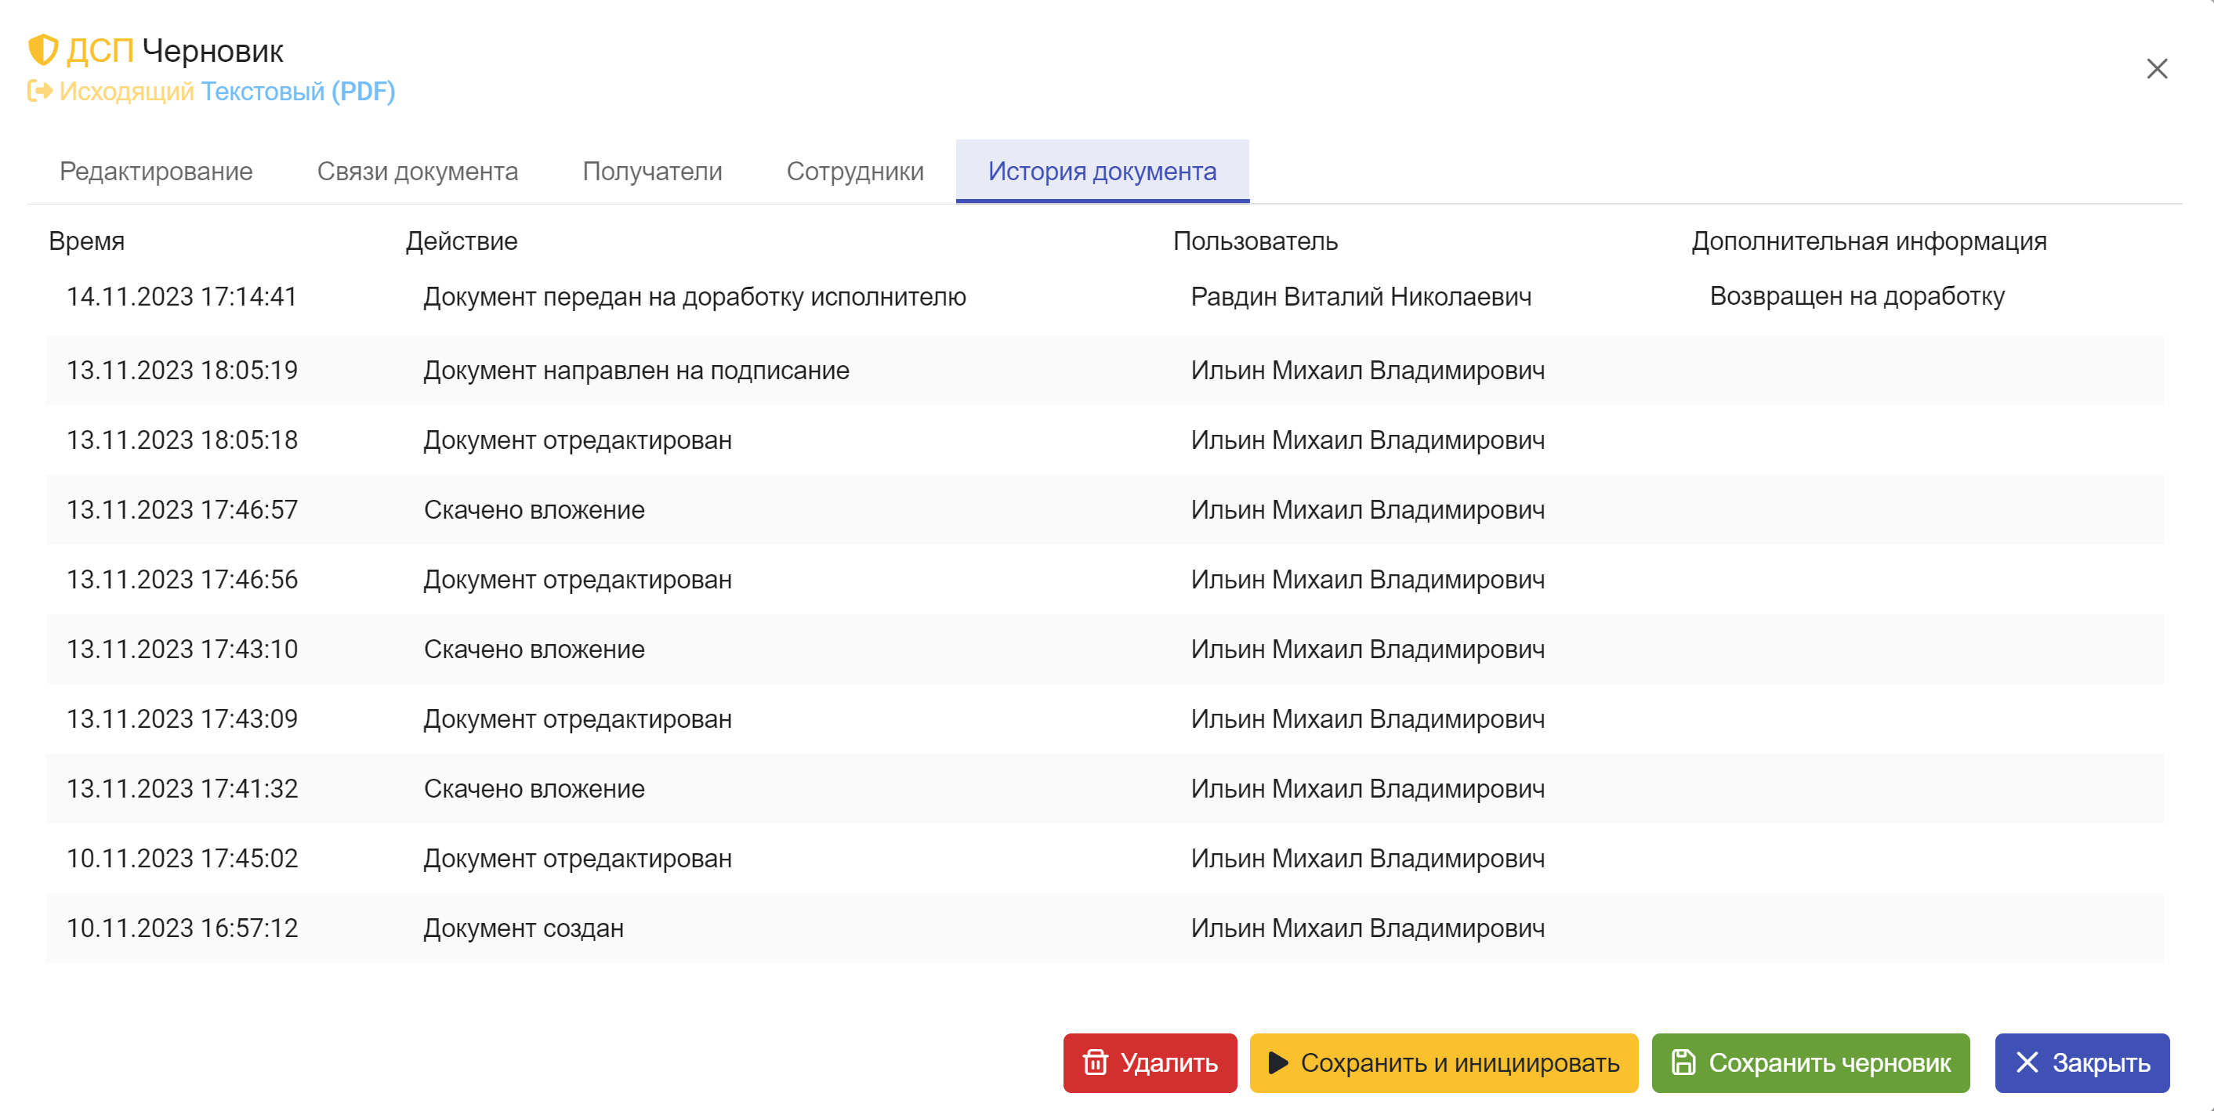Click 'Документ отредактирован' in 18:05:18 row

pyautogui.click(x=578, y=440)
